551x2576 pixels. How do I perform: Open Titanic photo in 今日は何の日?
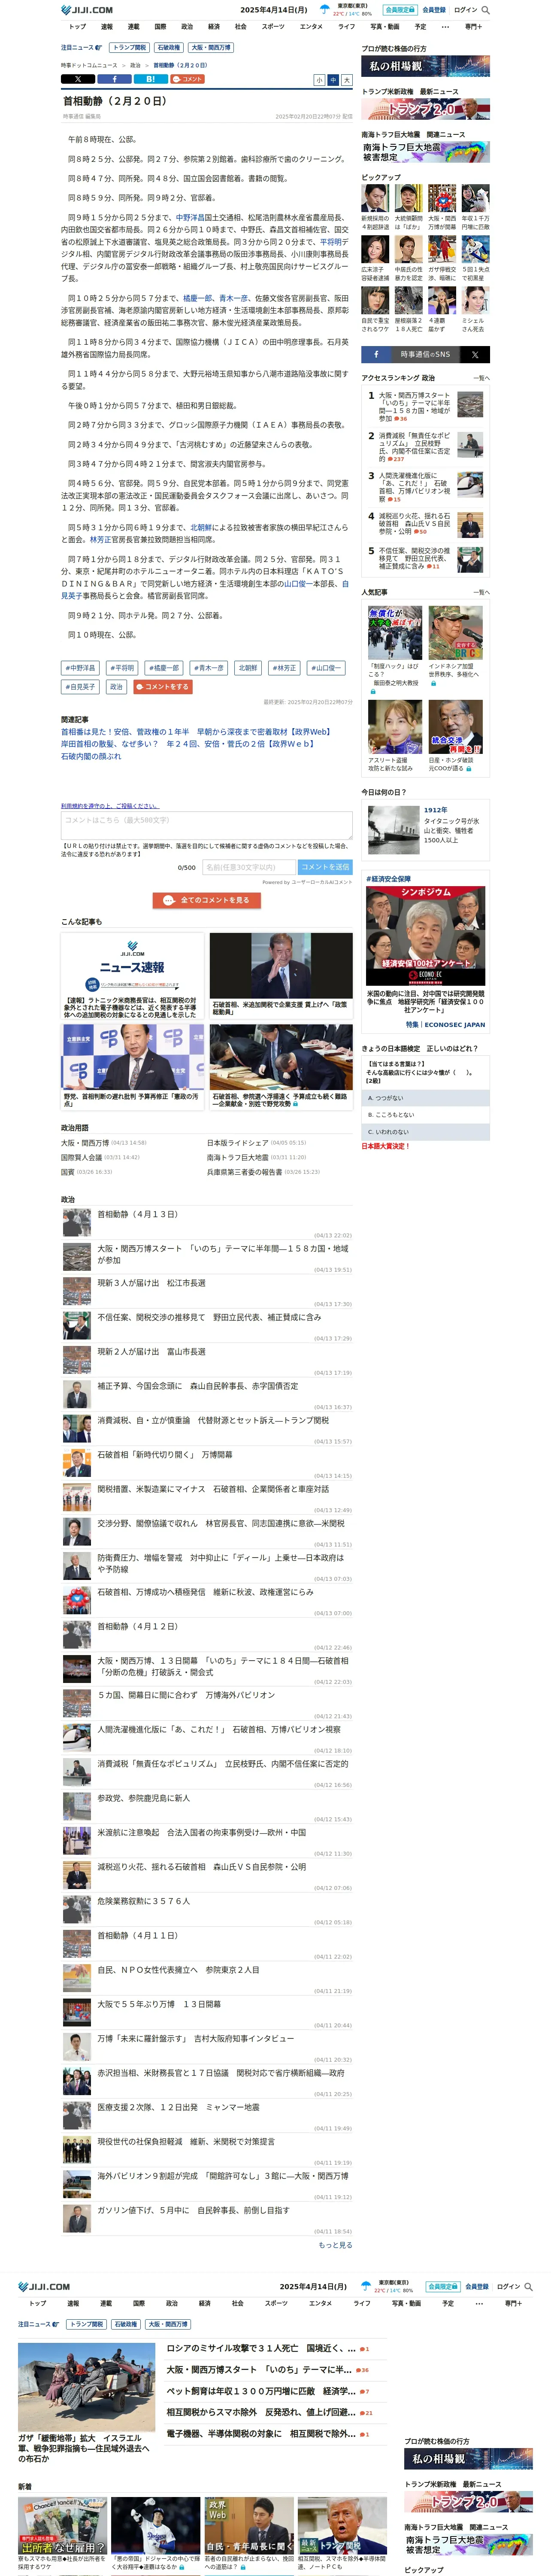click(x=393, y=829)
